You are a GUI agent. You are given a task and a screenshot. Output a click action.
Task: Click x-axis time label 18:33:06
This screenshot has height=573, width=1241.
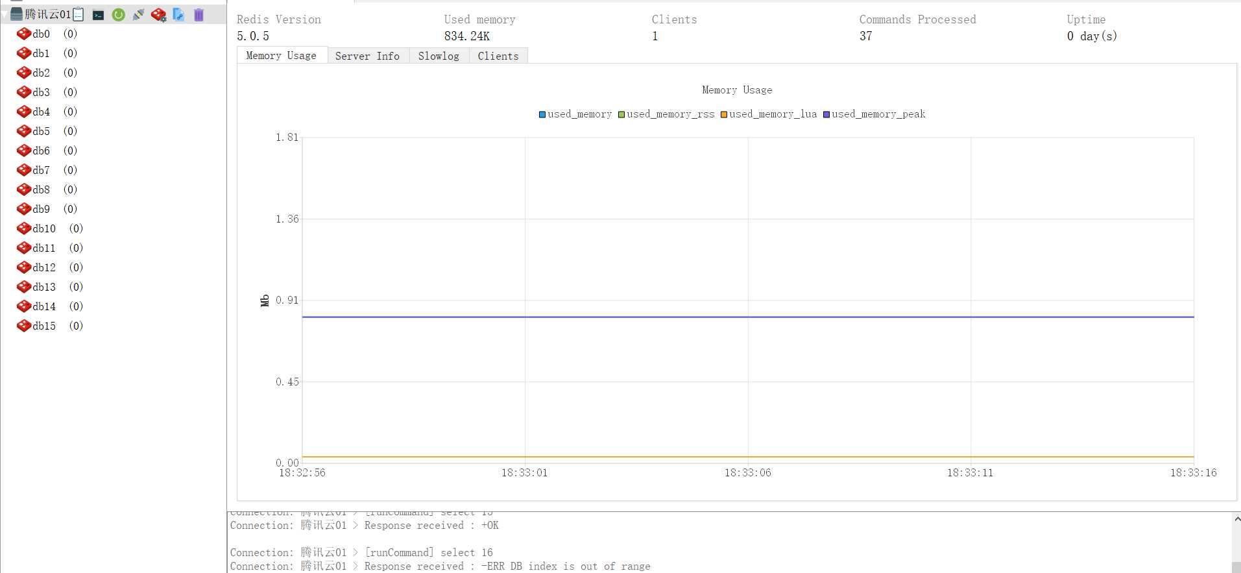click(748, 473)
